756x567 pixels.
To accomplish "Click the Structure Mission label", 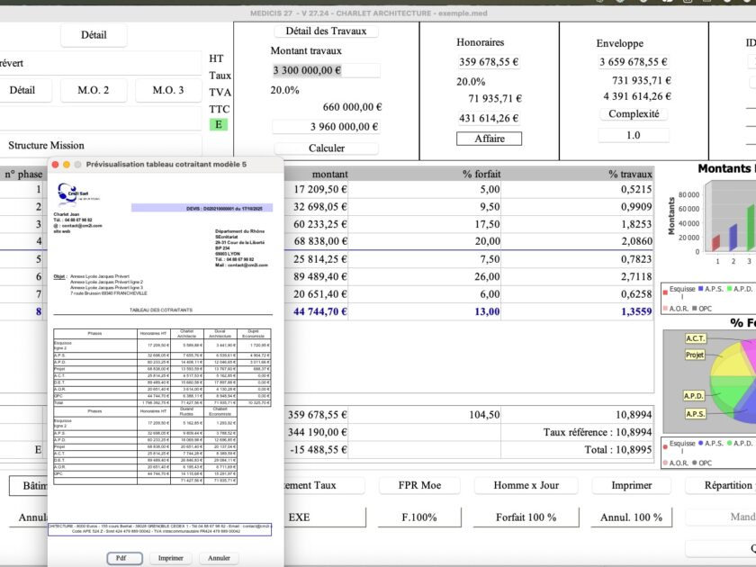I will point(46,145).
